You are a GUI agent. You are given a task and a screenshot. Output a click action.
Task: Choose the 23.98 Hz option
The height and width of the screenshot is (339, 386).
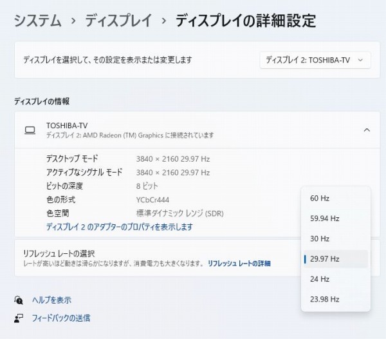325,299
